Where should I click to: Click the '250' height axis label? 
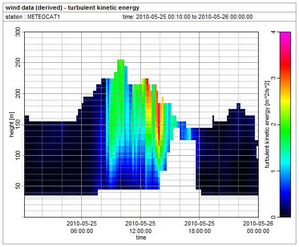(x=18, y=63)
